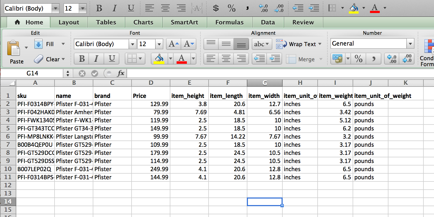Switch to the Layout tab
Screen dimensions: 434x217
click(x=69, y=22)
